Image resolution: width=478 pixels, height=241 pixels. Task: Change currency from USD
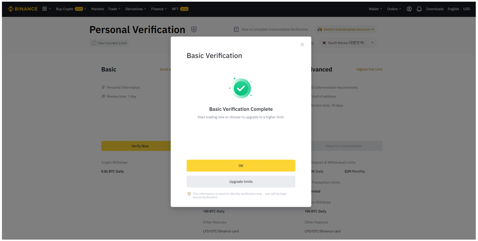(467, 9)
